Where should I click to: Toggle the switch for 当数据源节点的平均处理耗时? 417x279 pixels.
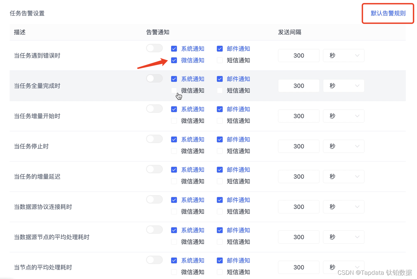pos(154,230)
